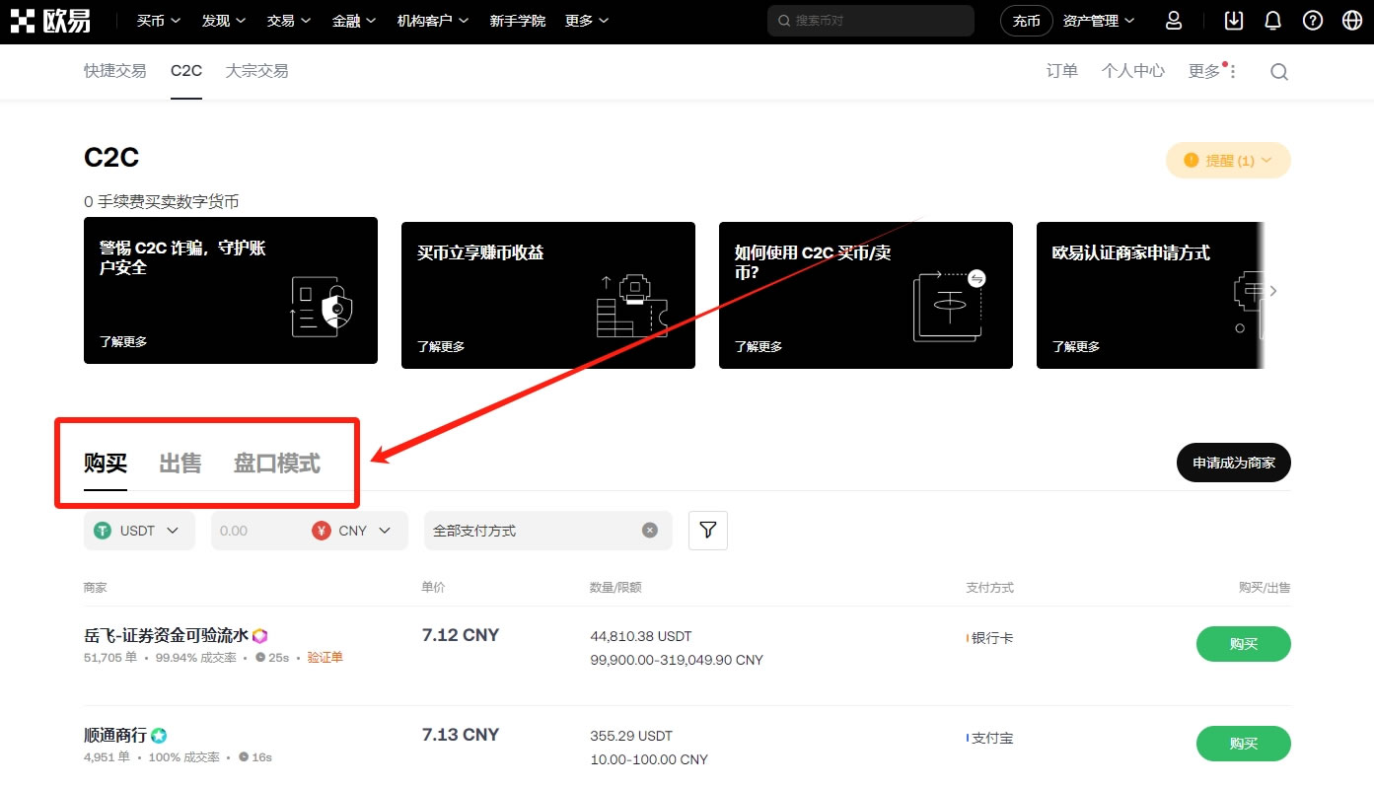Expand the 提醒 (1) reminder dropdown
The width and height of the screenshot is (1374, 787).
click(x=1228, y=160)
